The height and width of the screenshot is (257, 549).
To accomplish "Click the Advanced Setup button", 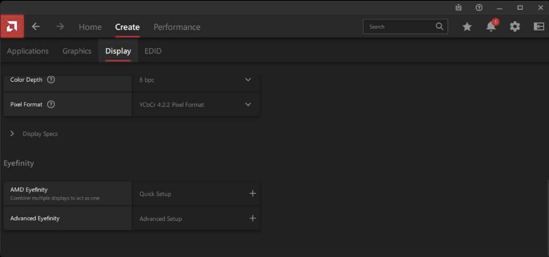I will pos(196,218).
